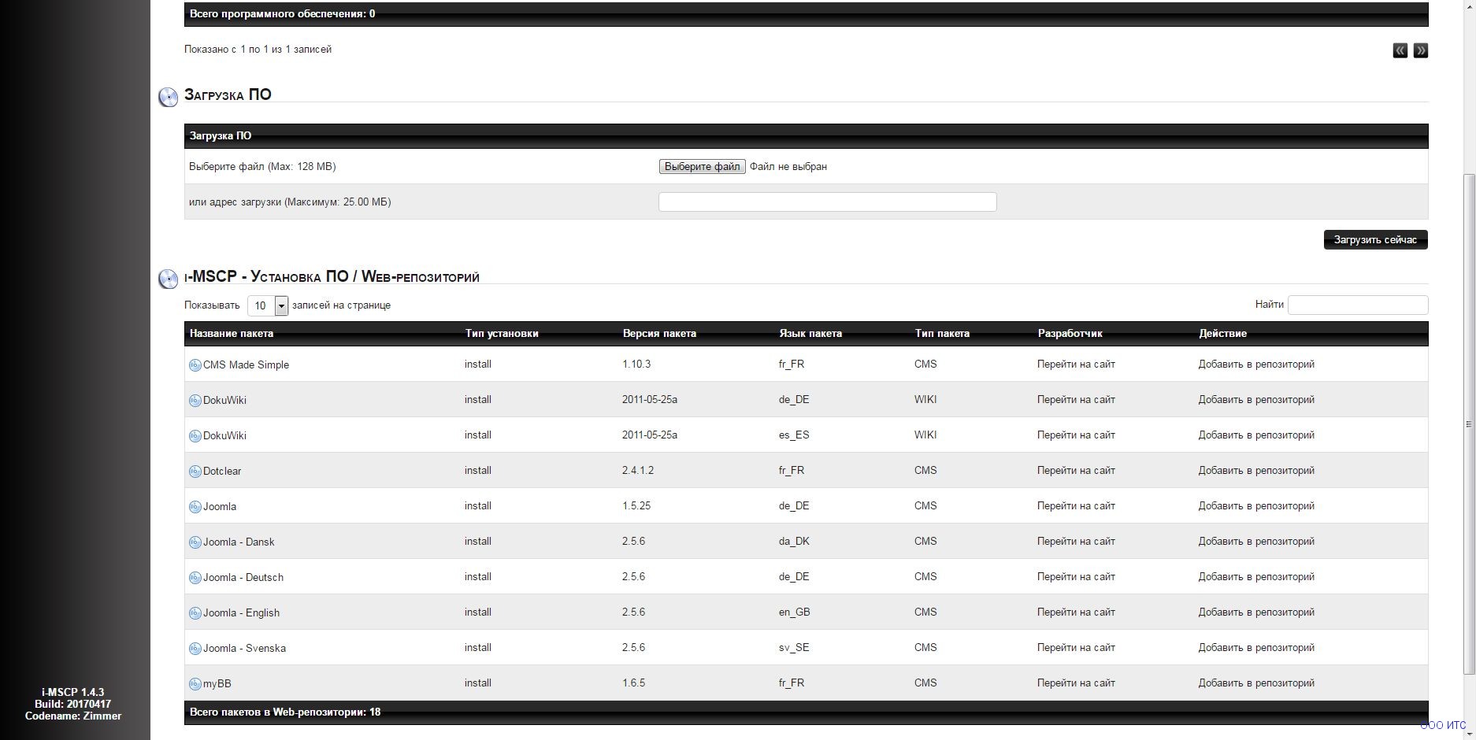The height and width of the screenshot is (740, 1476).
Task: Add Dotclear to the repository
Action: coord(1256,470)
